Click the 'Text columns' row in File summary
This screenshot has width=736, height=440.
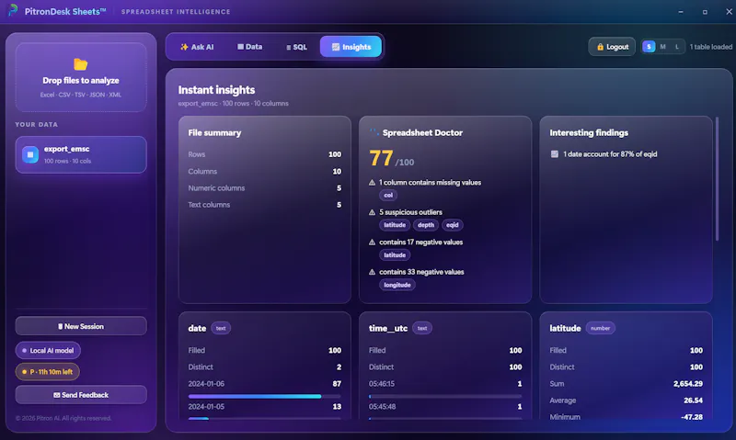(x=265, y=205)
